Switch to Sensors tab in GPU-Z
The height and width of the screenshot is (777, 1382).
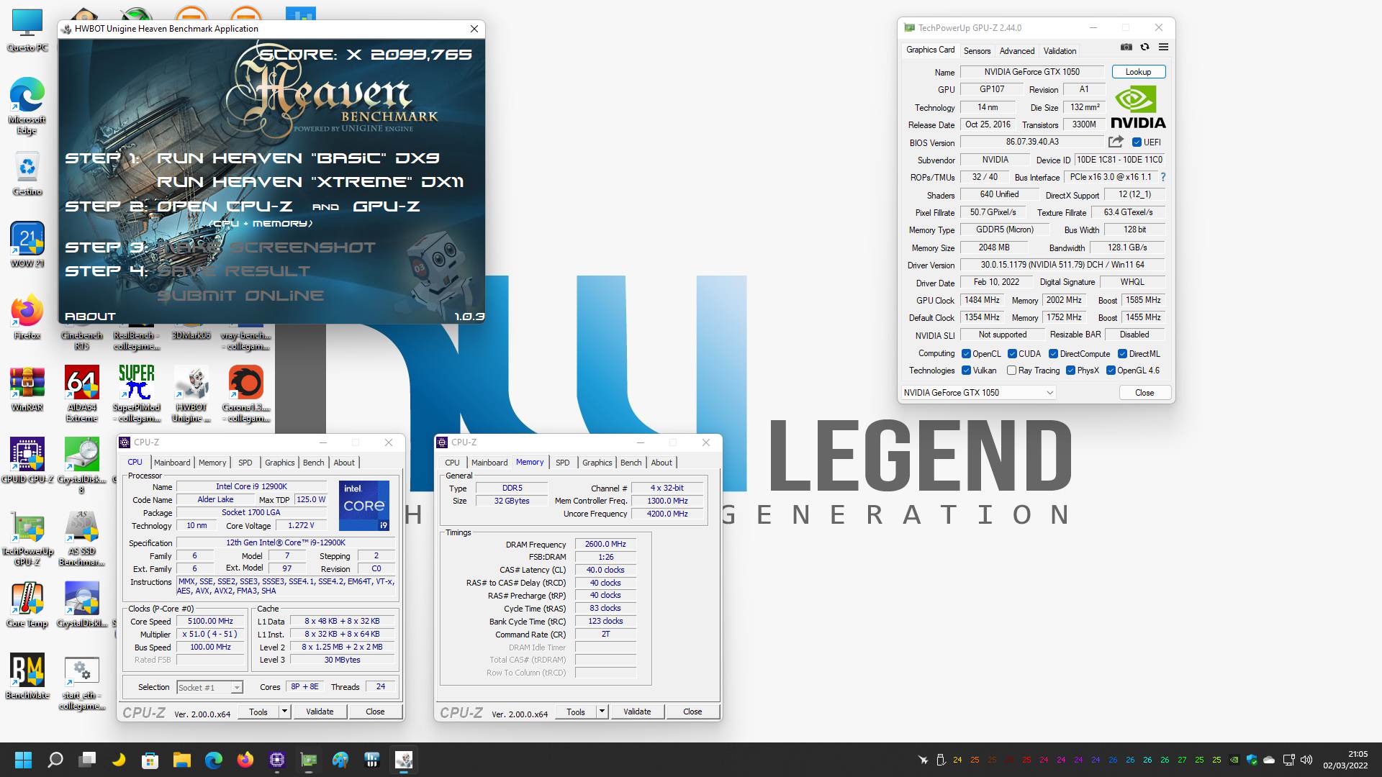(x=977, y=51)
